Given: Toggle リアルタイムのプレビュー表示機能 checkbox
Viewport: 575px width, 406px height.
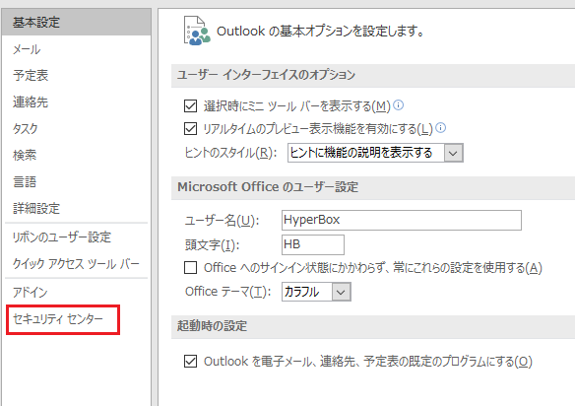Looking at the screenshot, I should [x=190, y=129].
